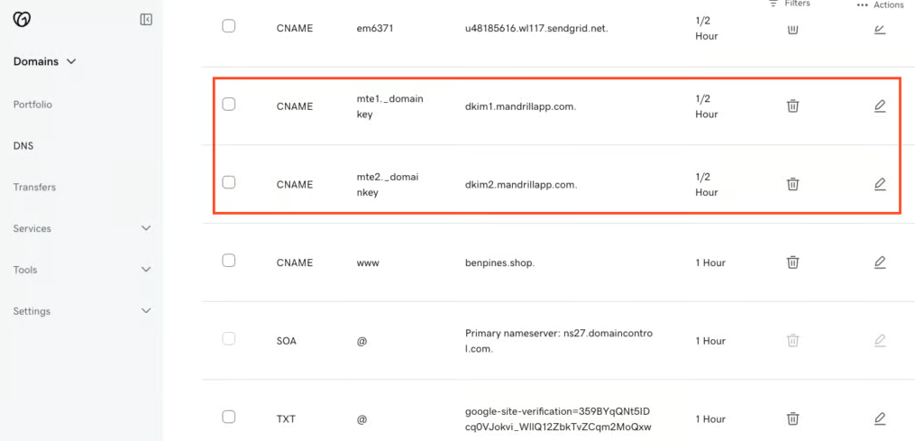Delete the mte2._domainkey CNAME record
The width and height of the screenshot is (915, 441).
pos(792,185)
